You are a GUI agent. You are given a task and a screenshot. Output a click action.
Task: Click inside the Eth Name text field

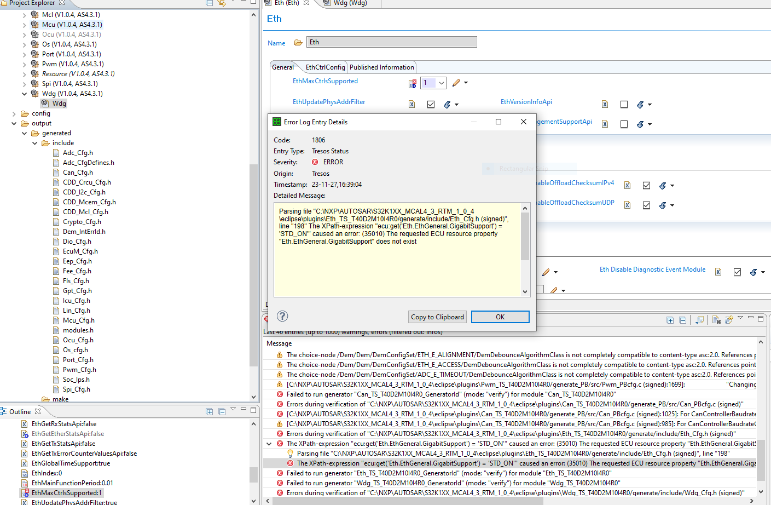coord(391,41)
